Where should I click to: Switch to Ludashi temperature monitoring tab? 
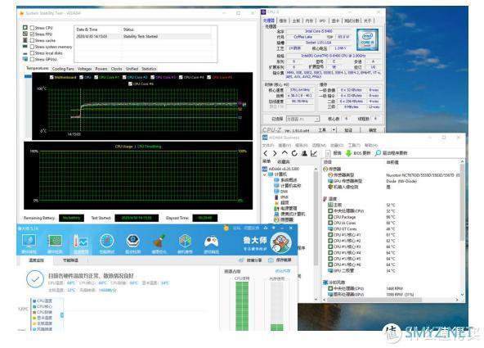click(x=36, y=260)
